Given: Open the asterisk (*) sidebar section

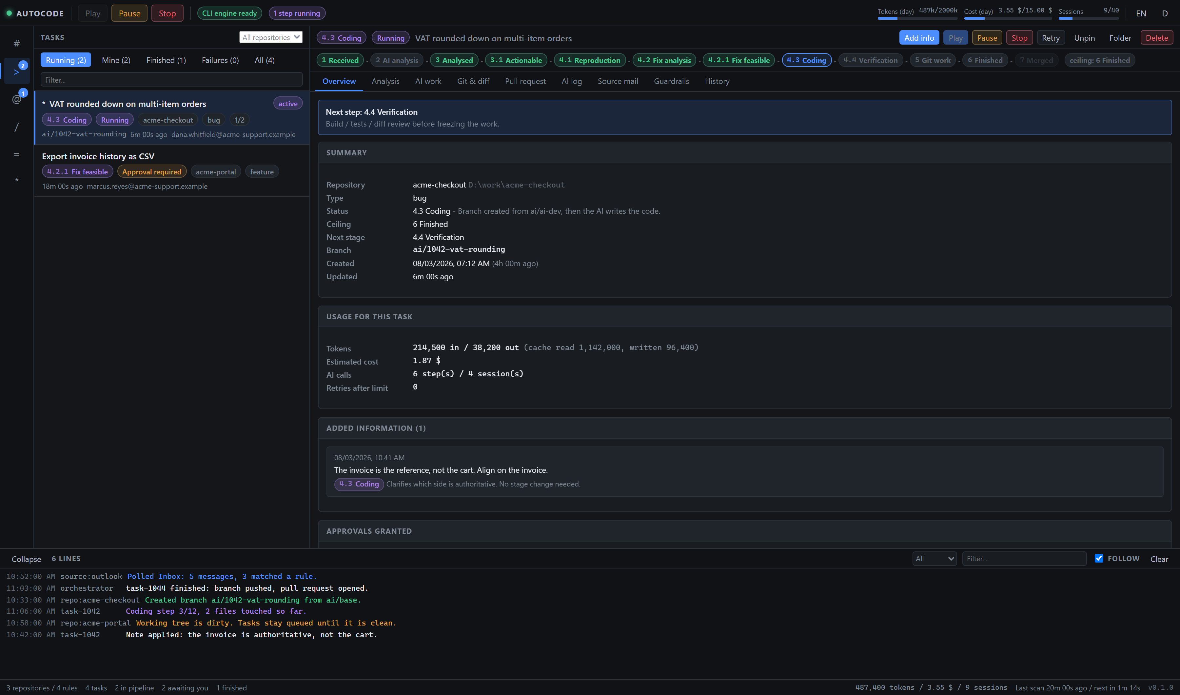Looking at the screenshot, I should pyautogui.click(x=16, y=180).
